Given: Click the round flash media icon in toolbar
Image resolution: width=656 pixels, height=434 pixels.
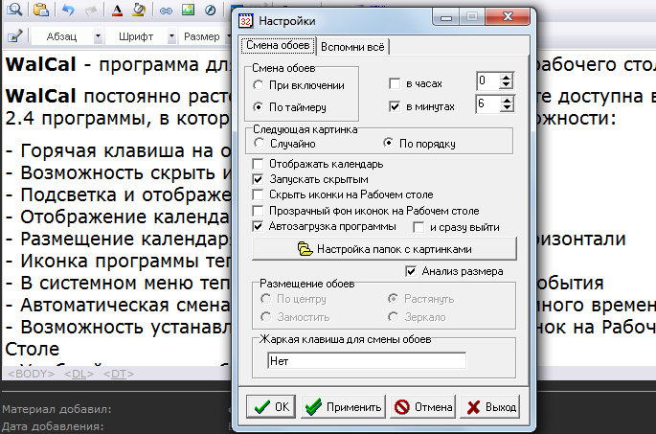Looking at the screenshot, I should click(x=211, y=10).
